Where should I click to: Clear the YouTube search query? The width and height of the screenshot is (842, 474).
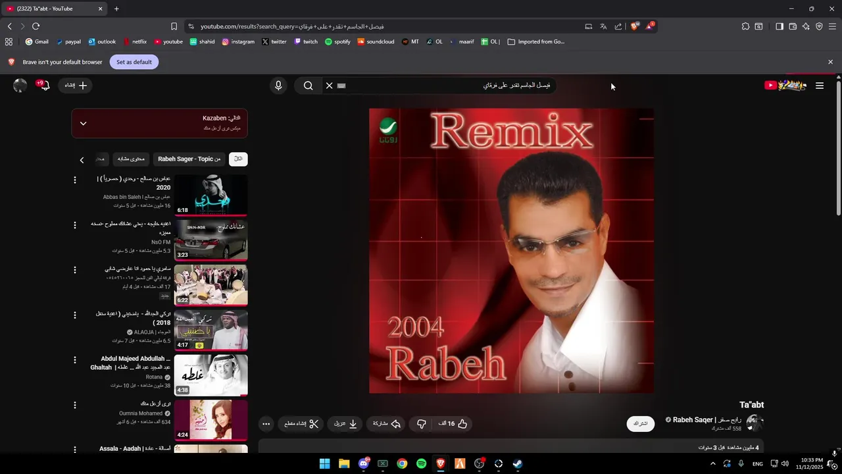329,86
